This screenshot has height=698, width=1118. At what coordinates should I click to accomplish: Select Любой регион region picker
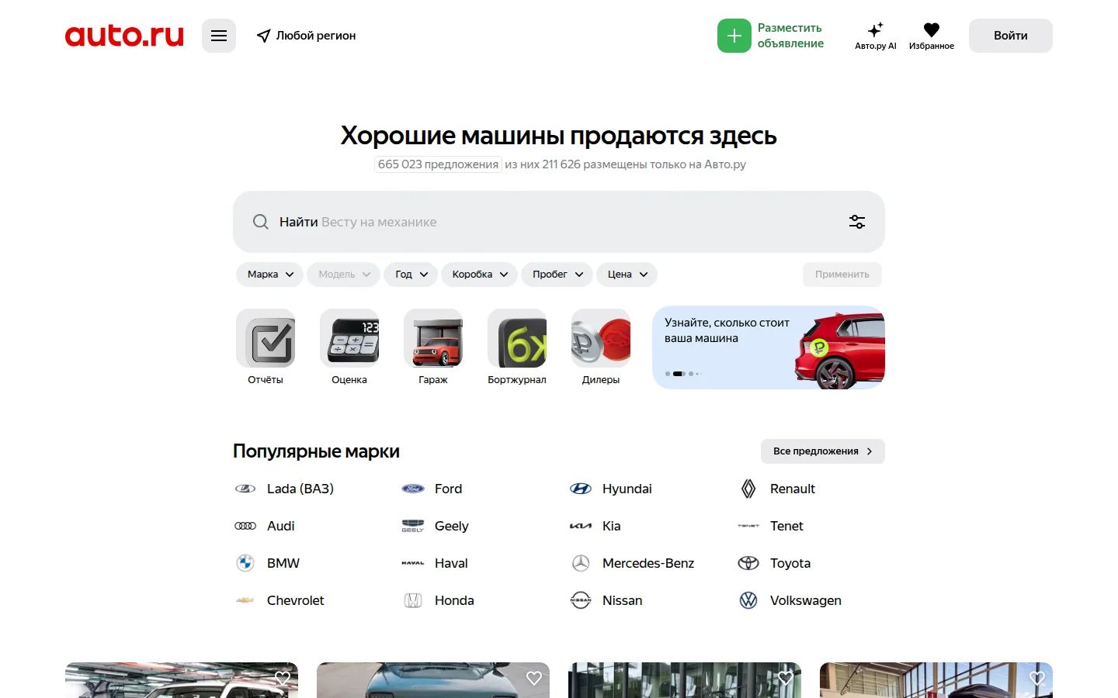(x=307, y=36)
